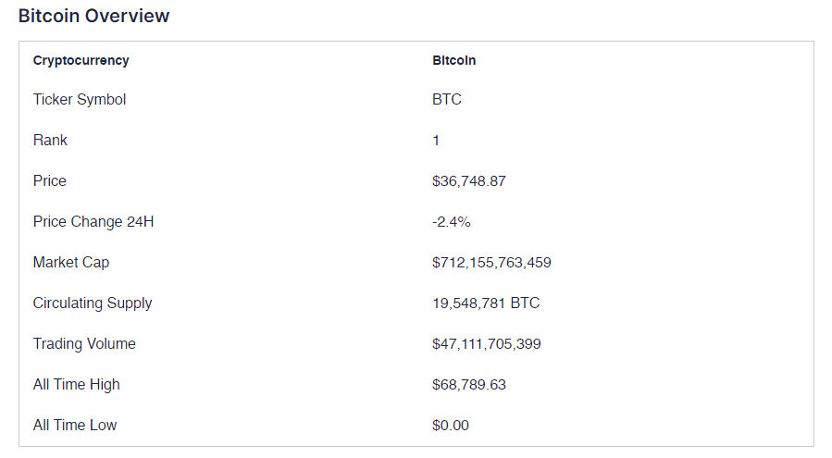Select the Market Cap row label
Screen dimensions: 832x458
pos(71,263)
